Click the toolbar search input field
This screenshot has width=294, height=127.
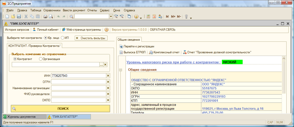pos(92,16)
